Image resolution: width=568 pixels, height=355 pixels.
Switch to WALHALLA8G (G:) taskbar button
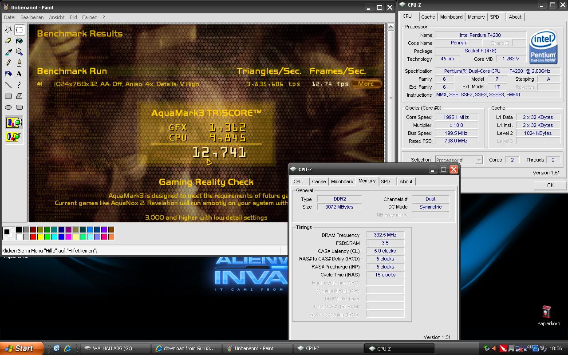(x=115, y=348)
